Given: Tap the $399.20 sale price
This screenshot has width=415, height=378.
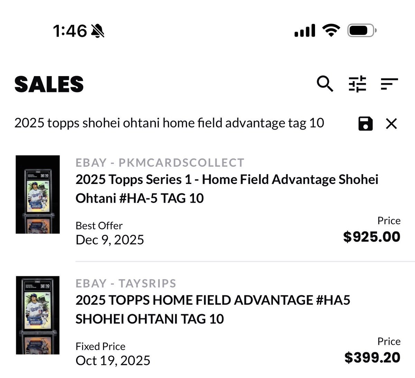Looking at the screenshot, I should [x=372, y=358].
